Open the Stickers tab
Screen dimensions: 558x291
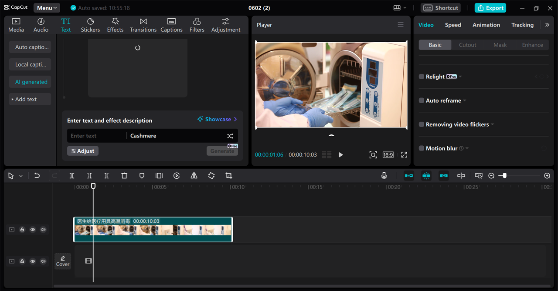tap(90, 25)
